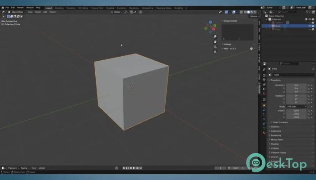
Task: Collapse the Collection tree item
Action: pos(267,19)
